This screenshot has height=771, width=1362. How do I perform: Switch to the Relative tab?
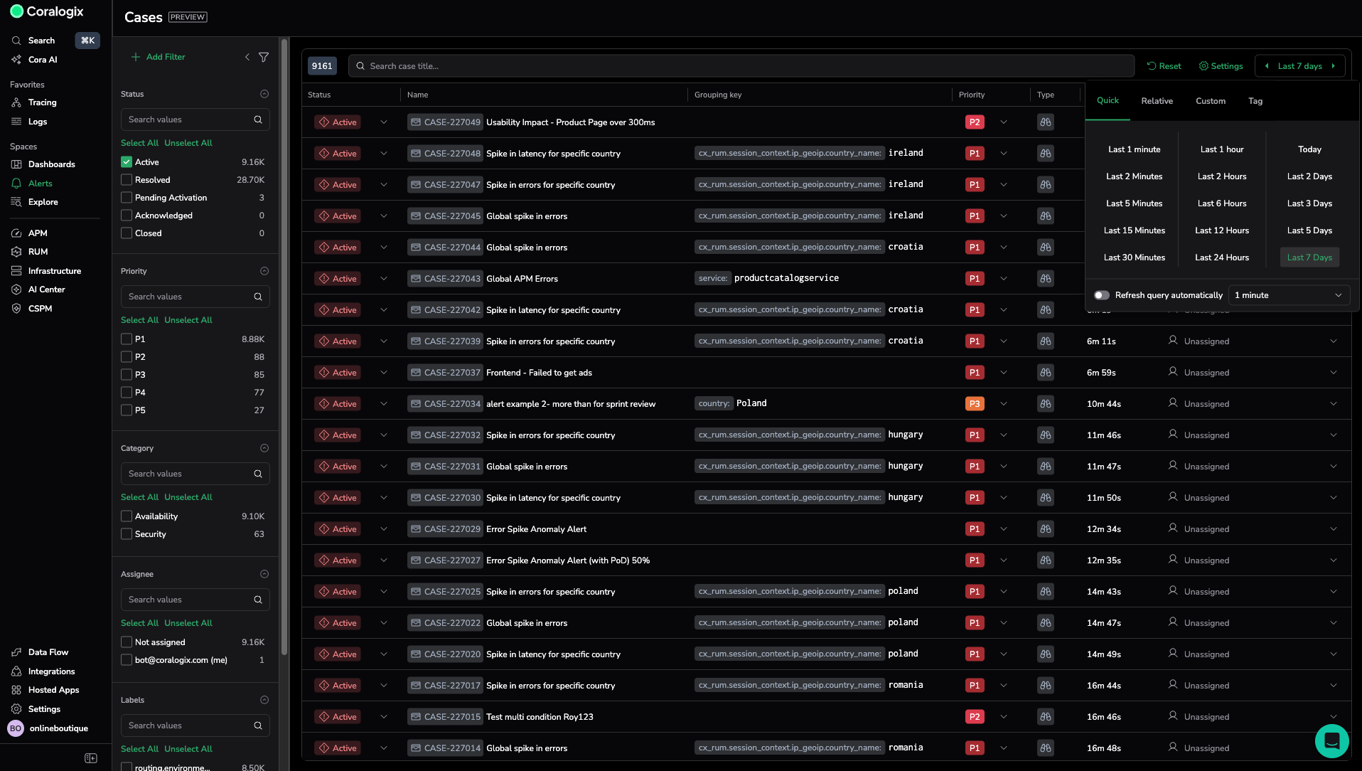tap(1157, 101)
